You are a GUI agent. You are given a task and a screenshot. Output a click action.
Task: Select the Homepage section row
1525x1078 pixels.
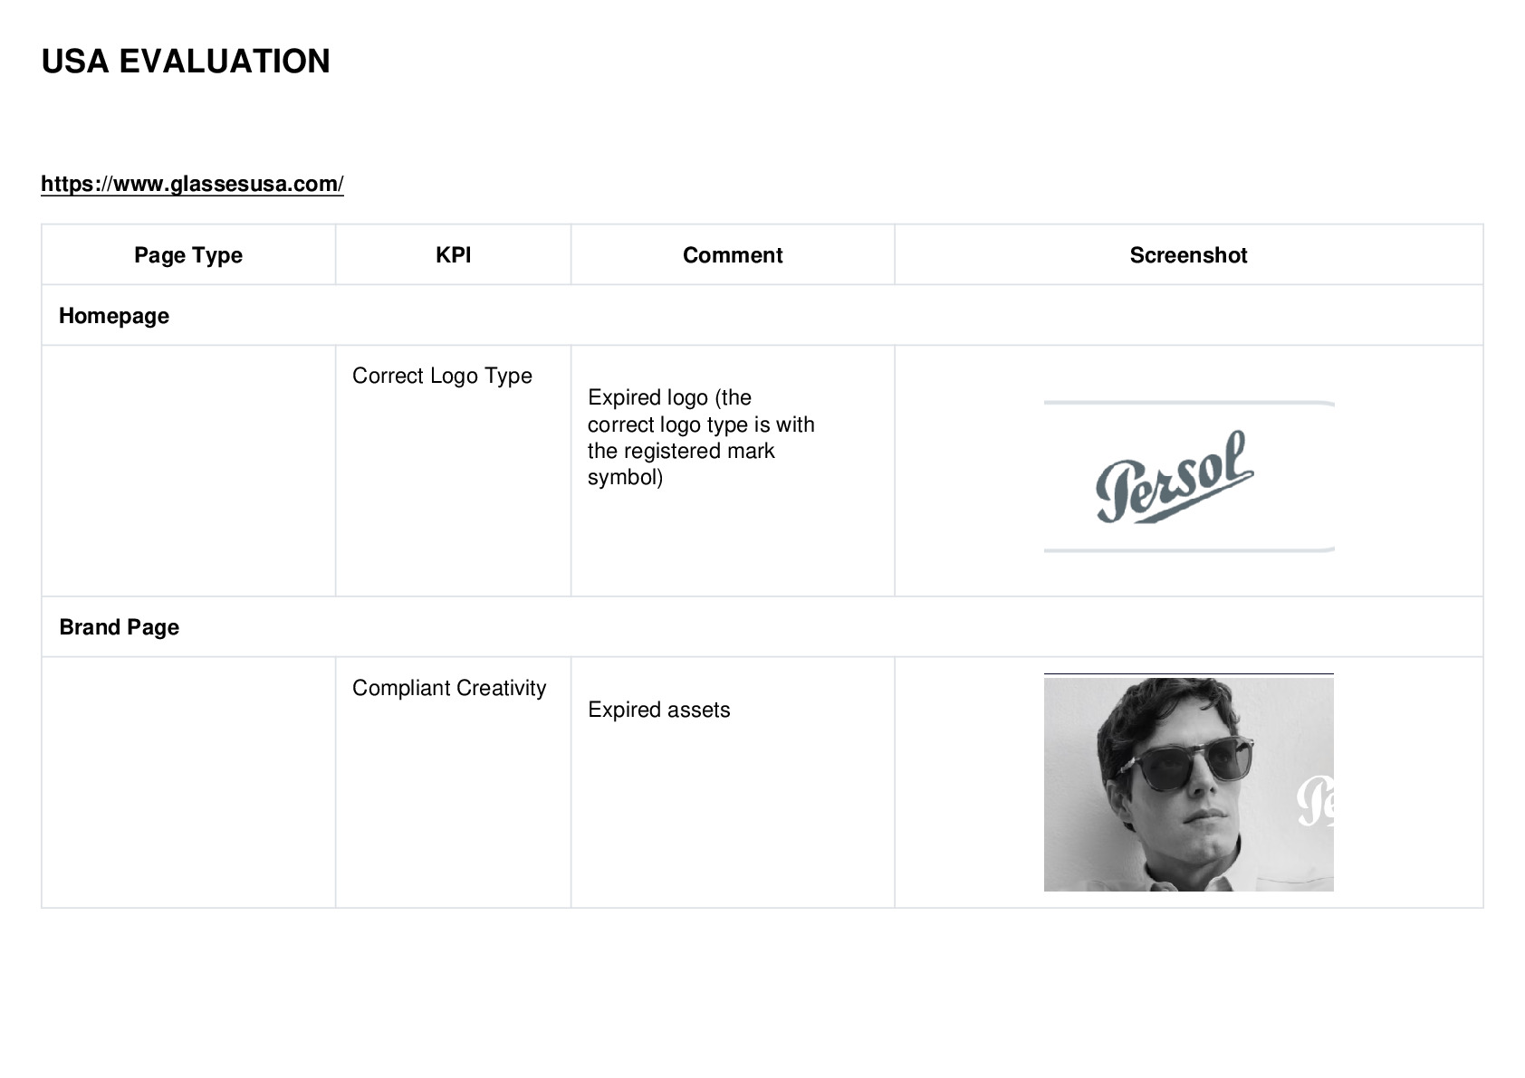tap(762, 316)
